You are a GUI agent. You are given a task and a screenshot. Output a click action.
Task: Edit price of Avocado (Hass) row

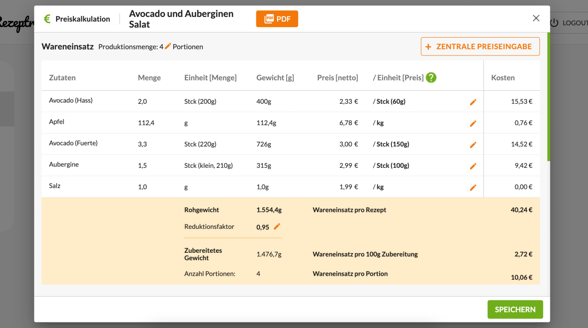(x=473, y=102)
